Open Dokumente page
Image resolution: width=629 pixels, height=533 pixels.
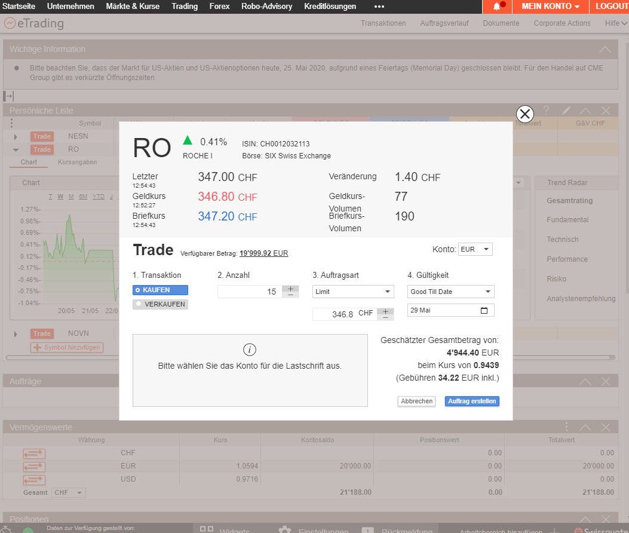pos(501,23)
